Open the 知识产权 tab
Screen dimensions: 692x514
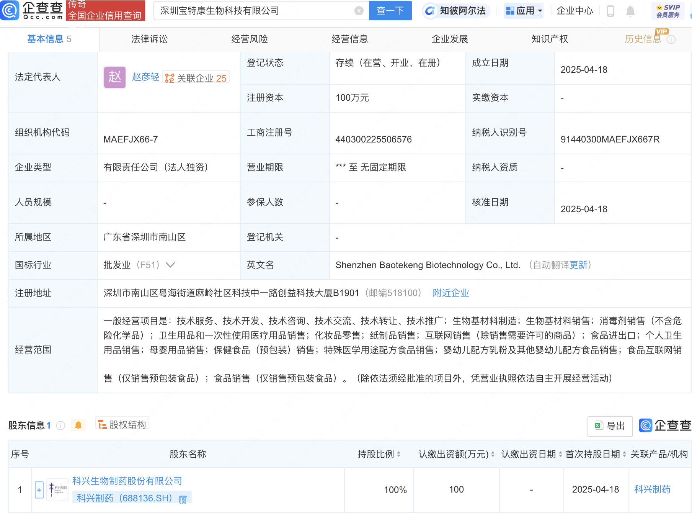[x=550, y=39]
